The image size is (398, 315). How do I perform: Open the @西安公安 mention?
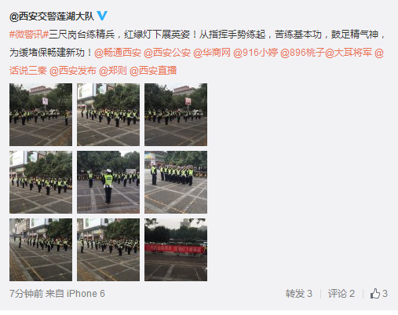tap(167, 53)
